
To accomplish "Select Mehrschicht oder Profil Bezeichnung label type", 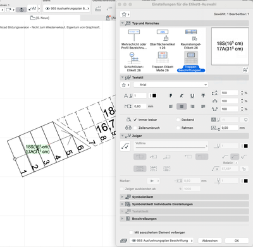I will (134, 39).
